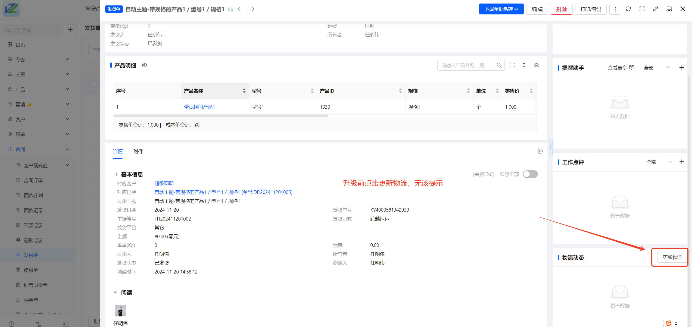Go to previous record arrow
692x327 pixels.
coord(239,9)
